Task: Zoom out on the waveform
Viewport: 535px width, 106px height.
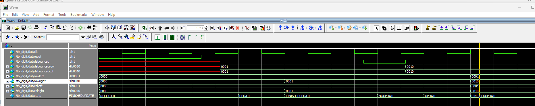Action: point(120,37)
